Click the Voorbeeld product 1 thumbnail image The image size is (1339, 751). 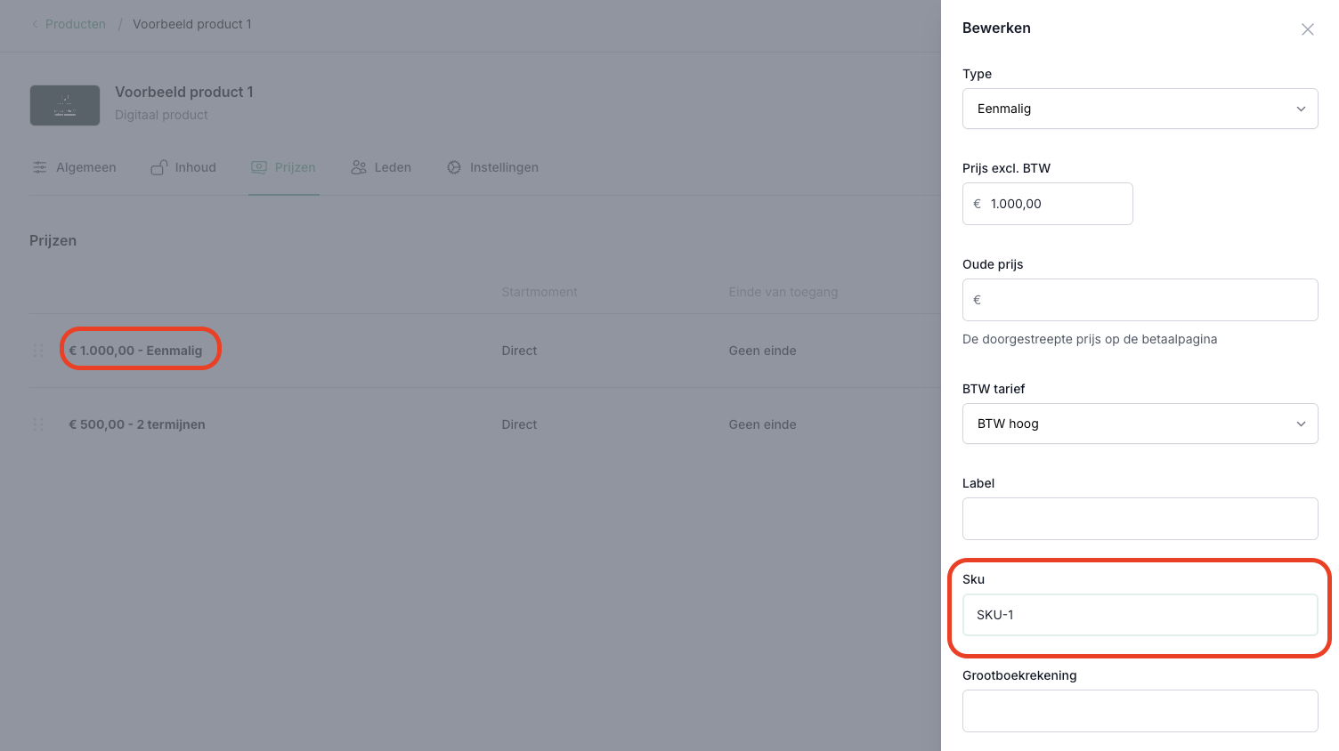[65, 105]
